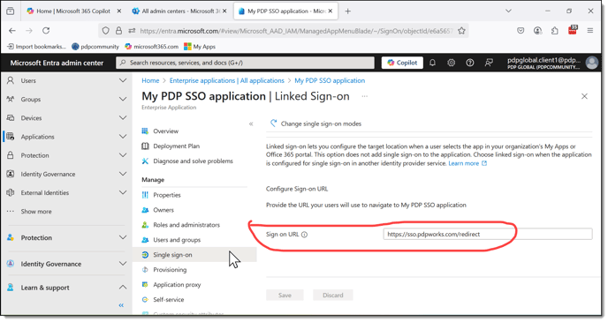Open microsoft365.com bookmark
The image size is (608, 322).
(152, 47)
